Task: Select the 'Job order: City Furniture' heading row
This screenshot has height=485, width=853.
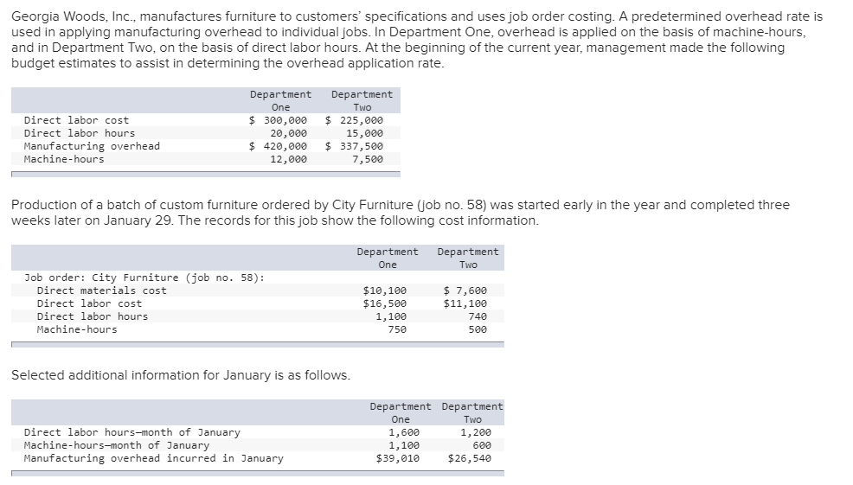Action: tap(144, 278)
